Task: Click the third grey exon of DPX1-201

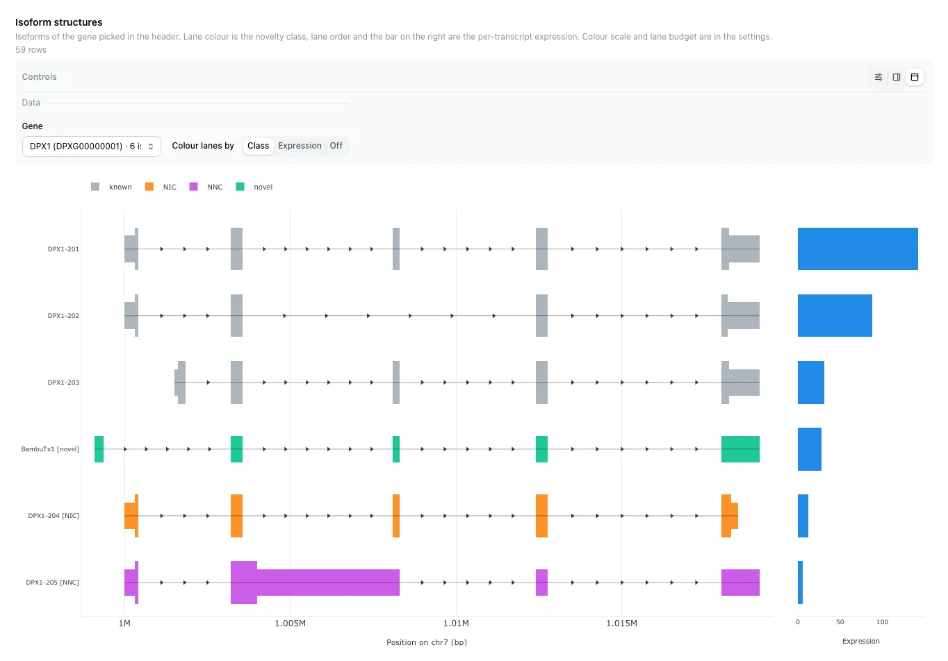Action: pos(396,249)
